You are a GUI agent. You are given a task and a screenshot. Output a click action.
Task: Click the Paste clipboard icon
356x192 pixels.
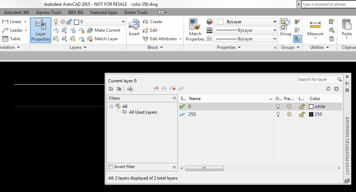347,24
